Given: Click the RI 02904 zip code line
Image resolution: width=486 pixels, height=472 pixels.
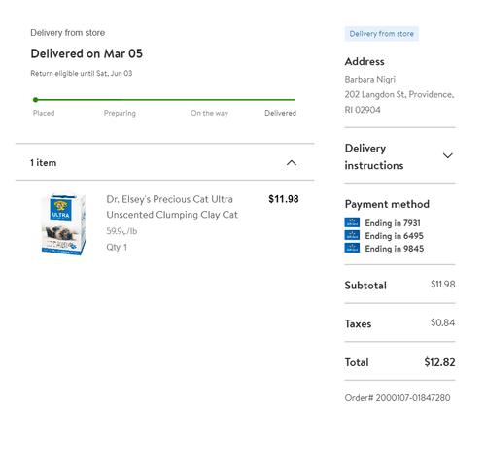Looking at the screenshot, I should 363,110.
